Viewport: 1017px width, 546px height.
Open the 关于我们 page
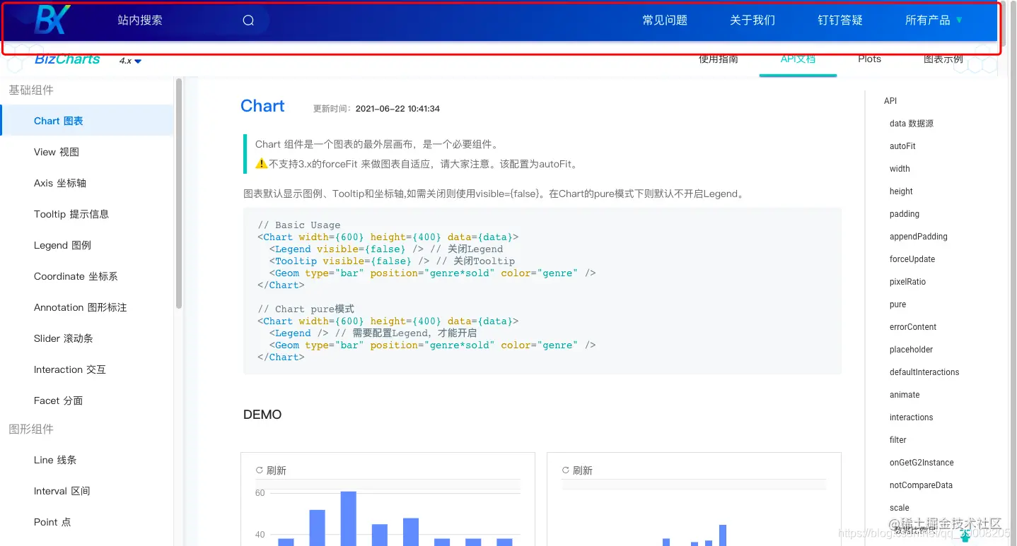pos(752,19)
